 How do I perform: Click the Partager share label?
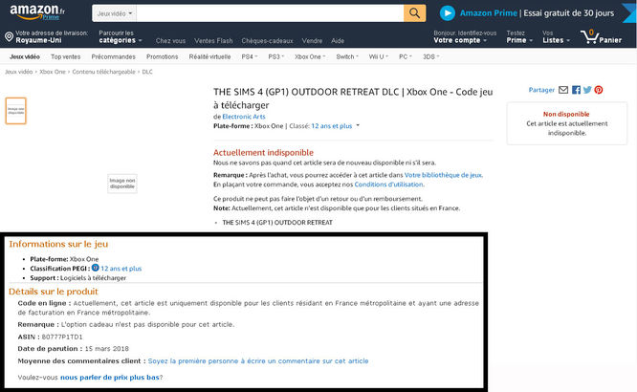click(x=541, y=90)
